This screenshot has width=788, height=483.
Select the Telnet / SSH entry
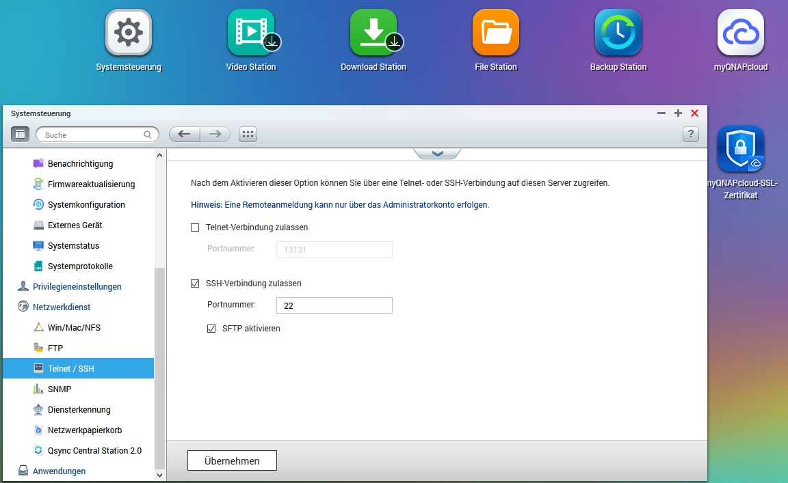pos(79,368)
